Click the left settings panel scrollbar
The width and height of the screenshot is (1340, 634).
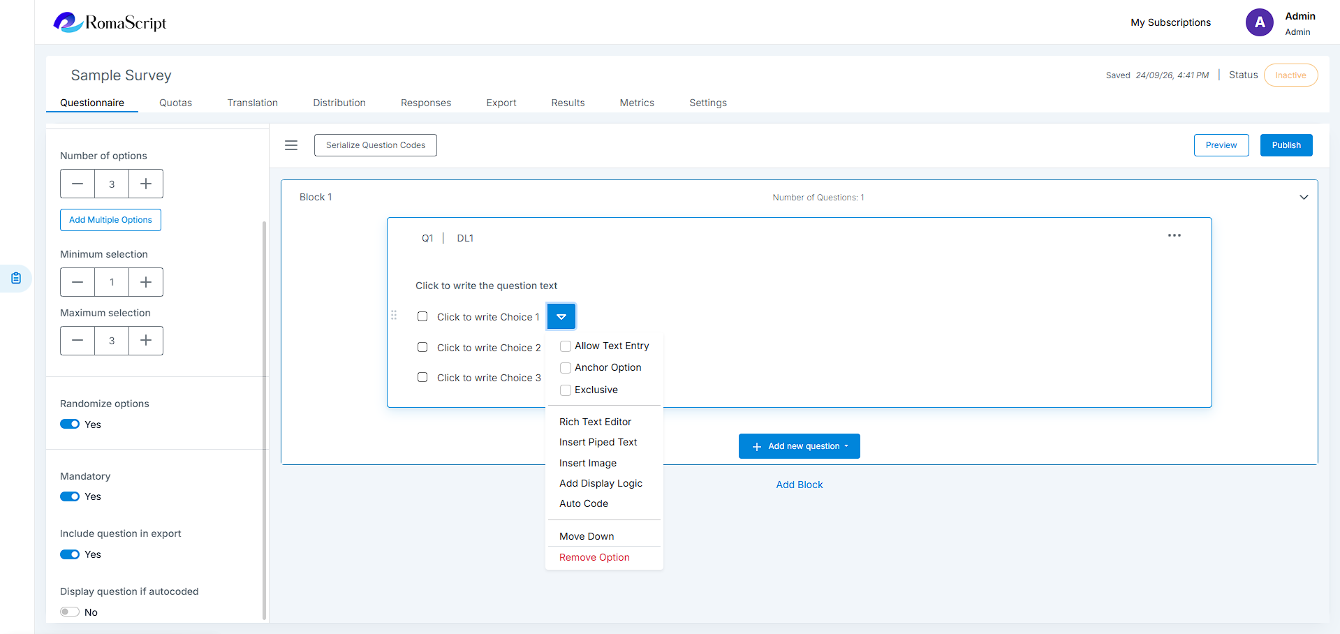pos(264,420)
